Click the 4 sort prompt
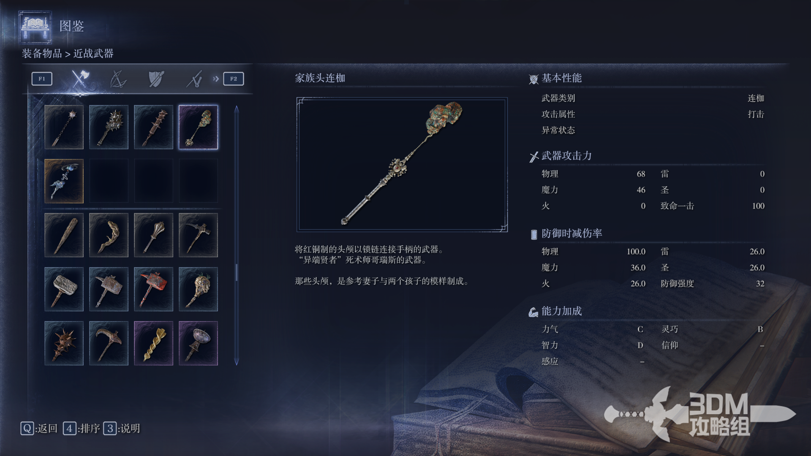The width and height of the screenshot is (811, 456). click(x=82, y=429)
